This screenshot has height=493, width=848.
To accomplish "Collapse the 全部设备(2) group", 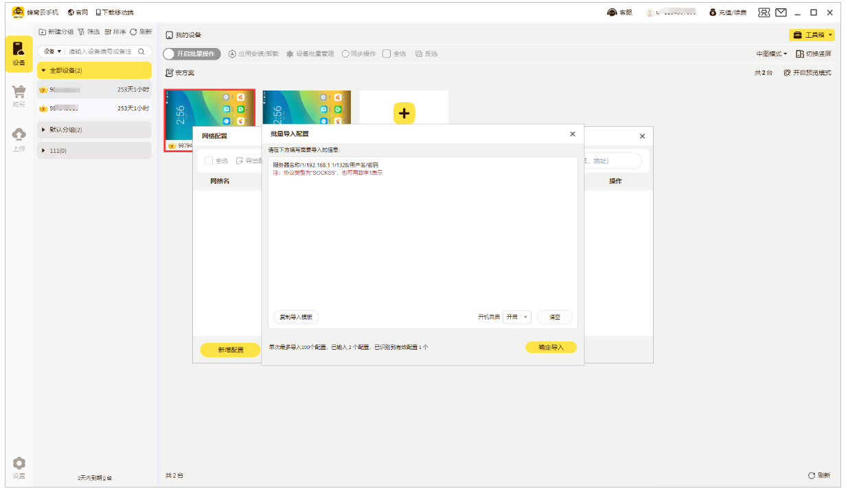I will (44, 71).
